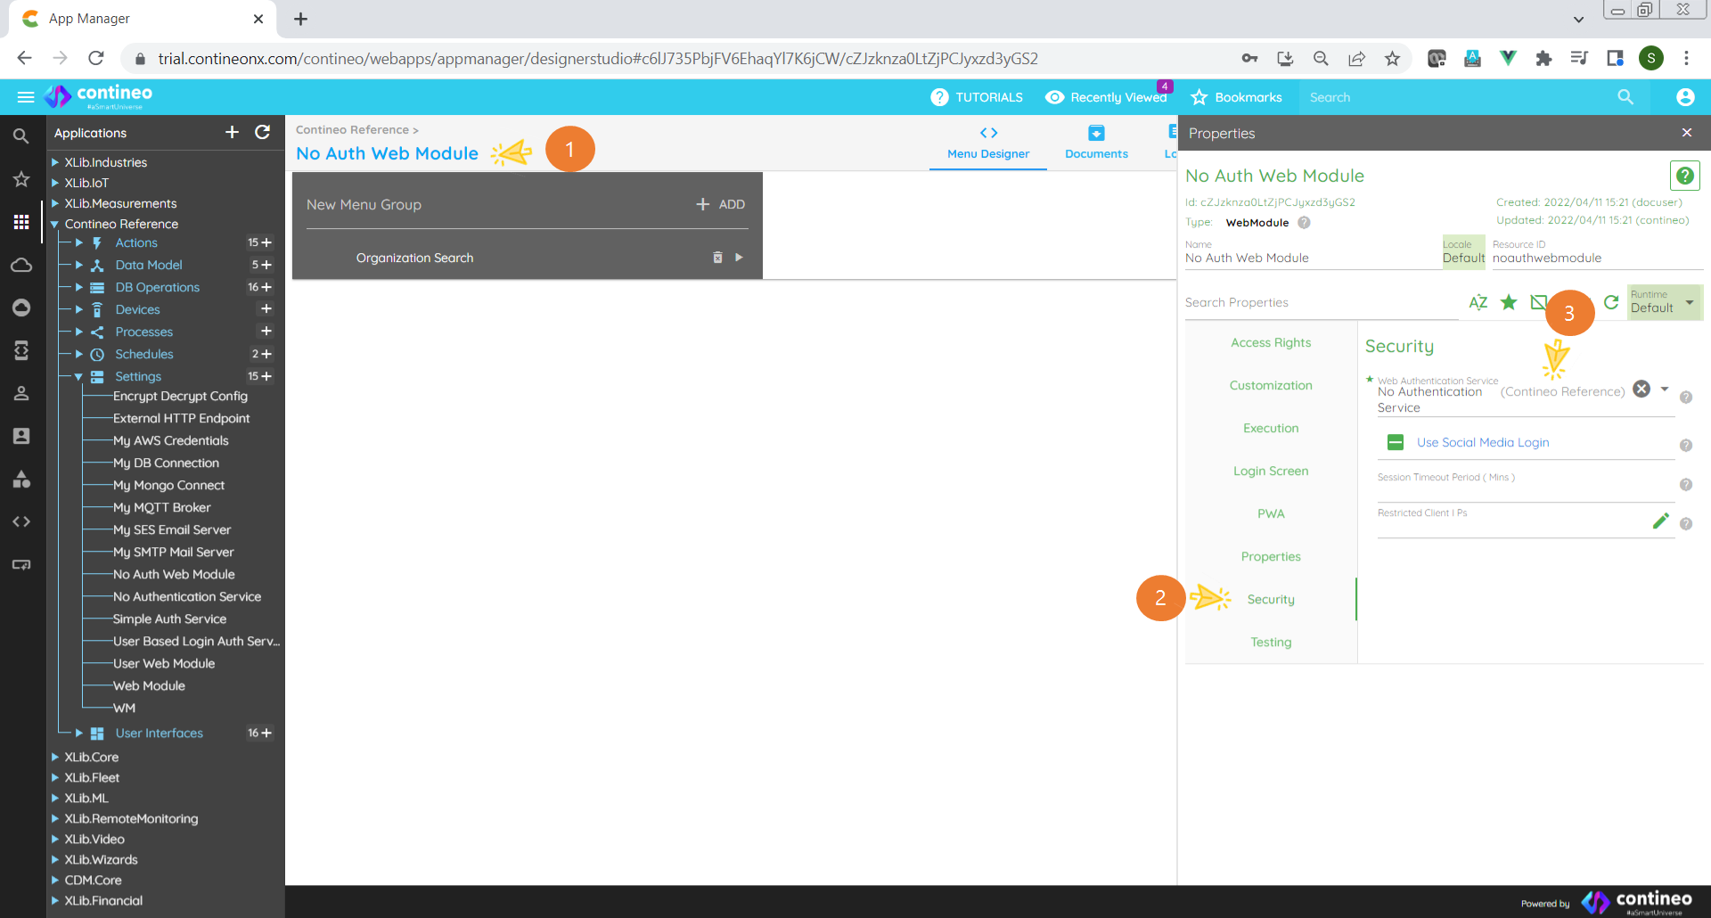Screen dimensions: 1711x918
Task: Refresh properties using the circular arrow icon
Action: [x=1611, y=302]
